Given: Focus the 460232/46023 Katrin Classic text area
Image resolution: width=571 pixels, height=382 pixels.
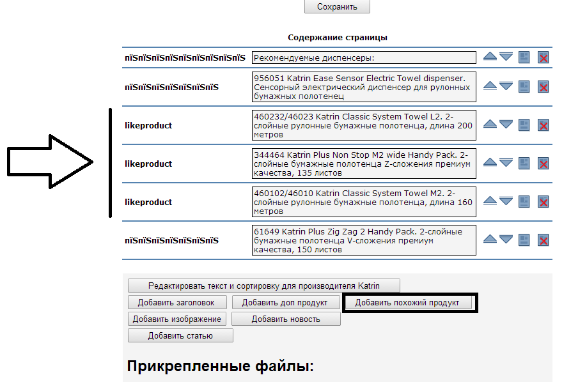Looking at the screenshot, I should [364, 125].
